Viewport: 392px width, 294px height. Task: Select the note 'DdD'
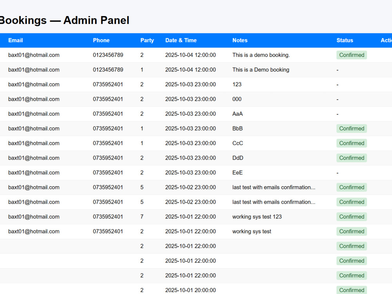click(x=238, y=158)
